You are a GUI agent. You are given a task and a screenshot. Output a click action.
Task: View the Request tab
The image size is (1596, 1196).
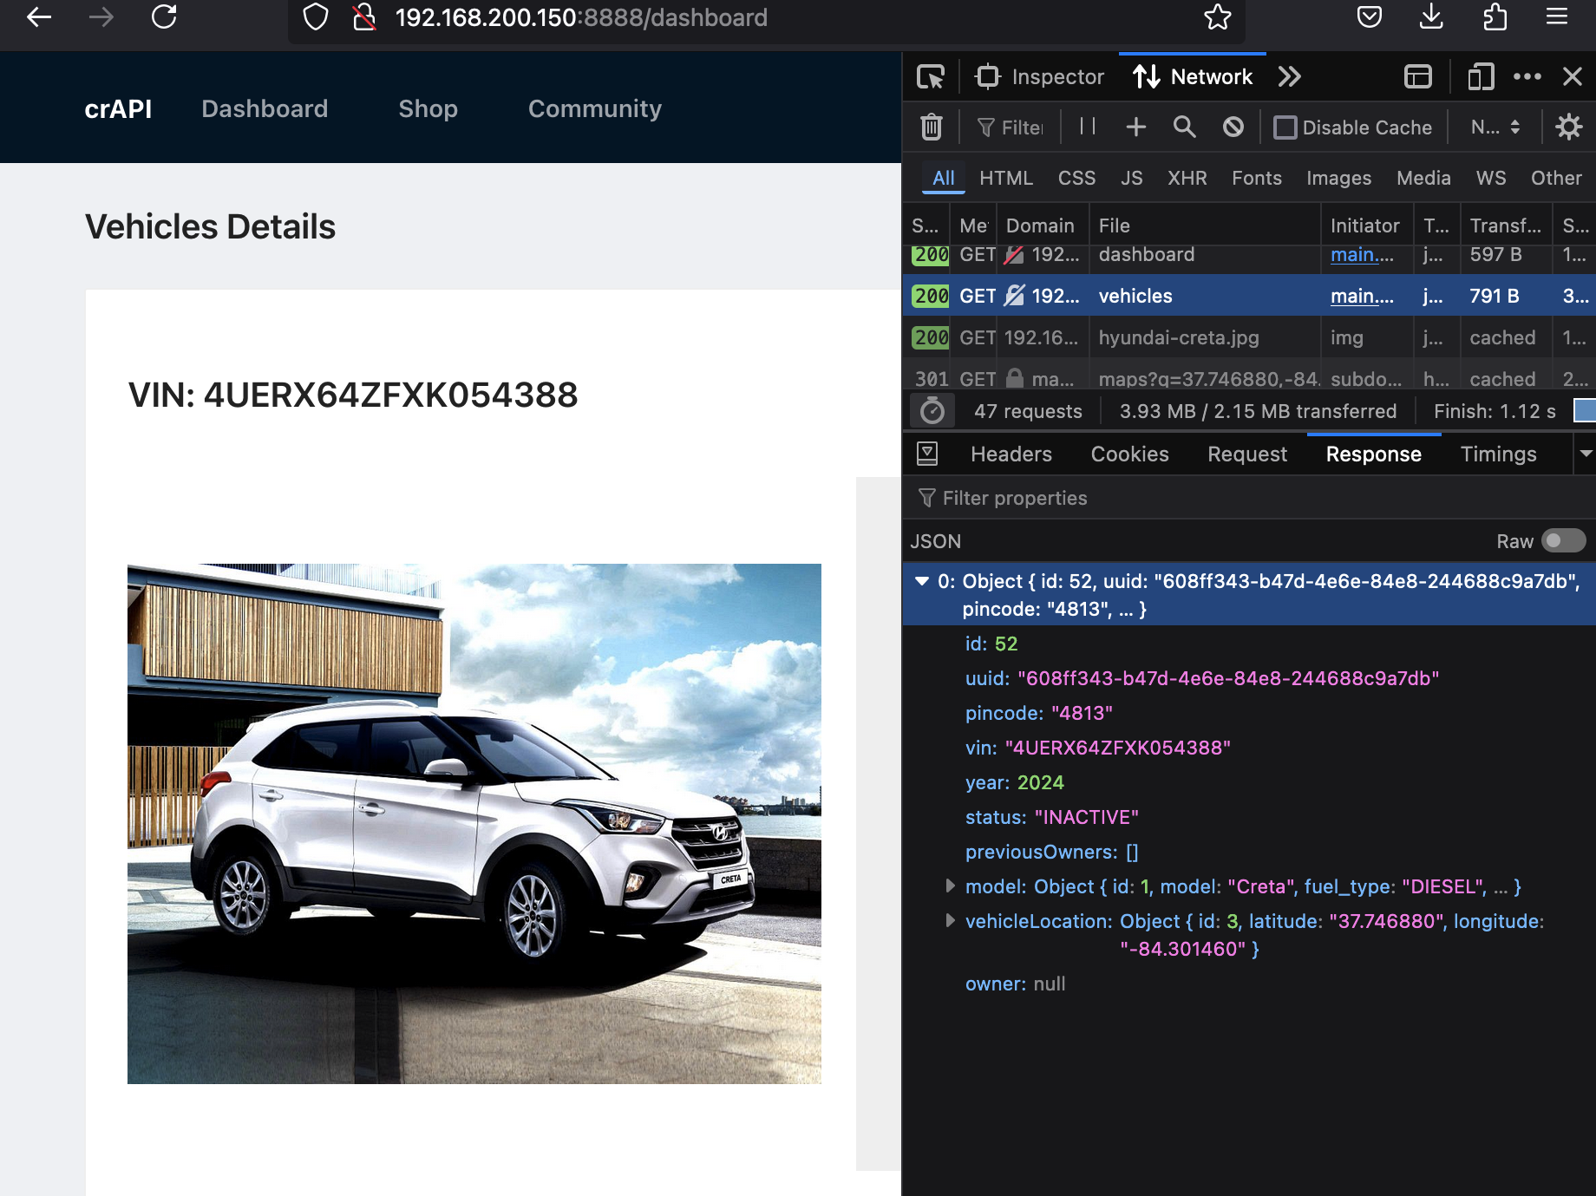click(1247, 454)
